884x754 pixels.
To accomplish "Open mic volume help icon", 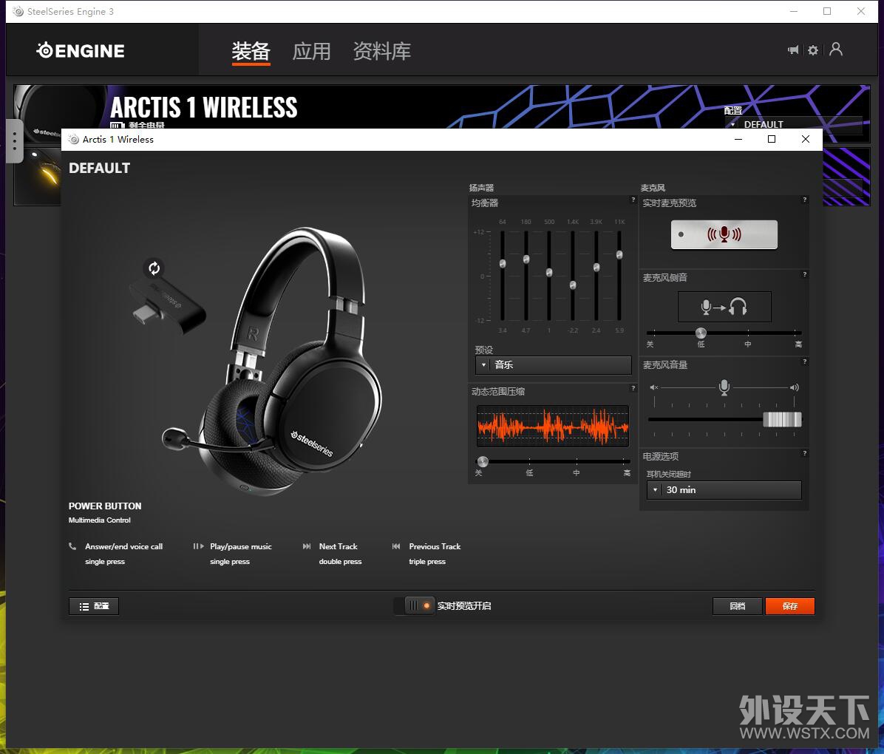I will click(804, 361).
